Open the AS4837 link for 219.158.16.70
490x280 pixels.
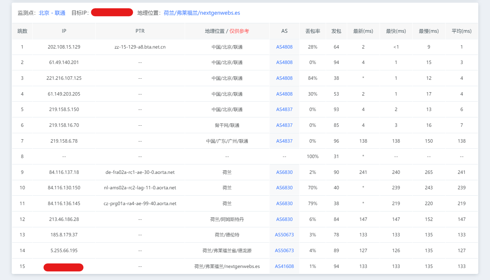point(284,125)
